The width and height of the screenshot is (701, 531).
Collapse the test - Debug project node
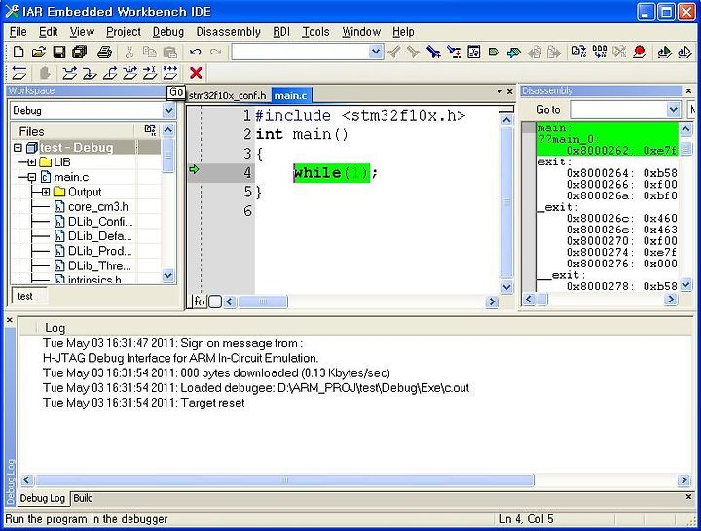(x=18, y=148)
